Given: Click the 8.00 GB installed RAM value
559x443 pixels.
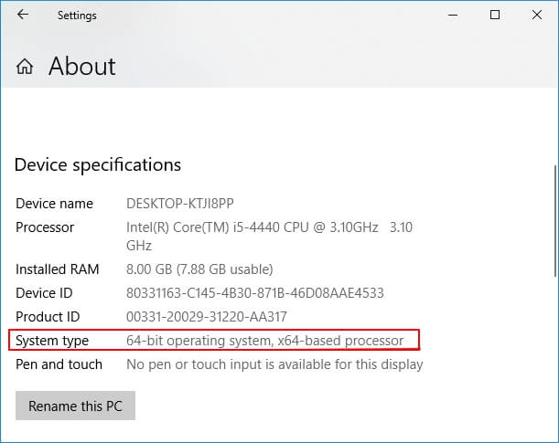Looking at the screenshot, I should [199, 269].
